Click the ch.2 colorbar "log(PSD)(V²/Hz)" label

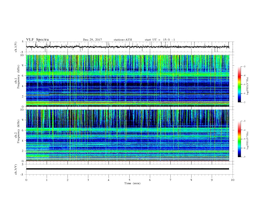[x=247, y=141]
